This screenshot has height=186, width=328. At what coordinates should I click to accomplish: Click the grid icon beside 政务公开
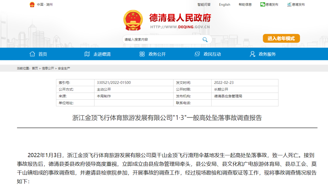pos(142,54)
